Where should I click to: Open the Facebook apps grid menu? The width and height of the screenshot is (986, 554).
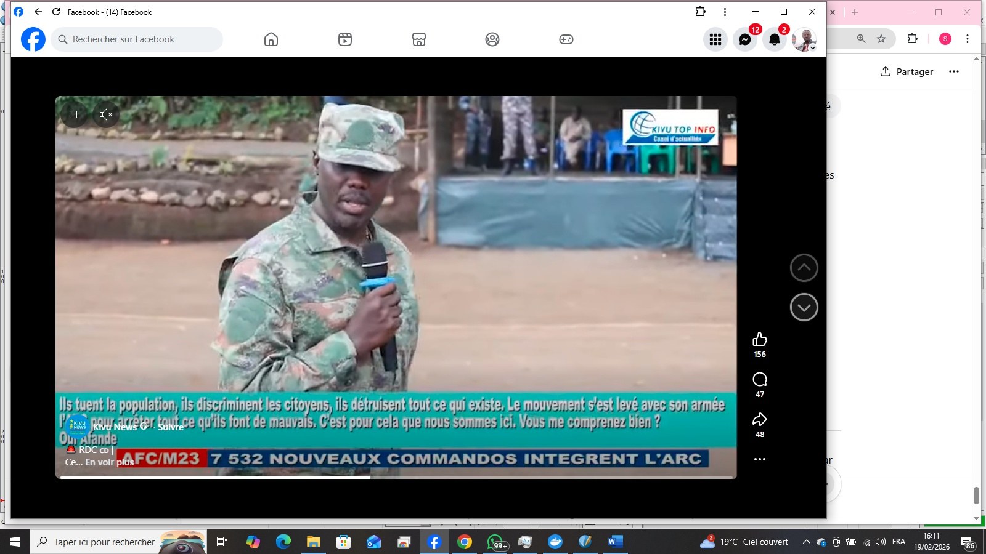[x=715, y=39]
